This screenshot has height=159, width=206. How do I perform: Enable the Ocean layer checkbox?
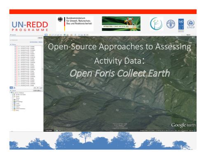pyautogui.click(x=13, y=103)
